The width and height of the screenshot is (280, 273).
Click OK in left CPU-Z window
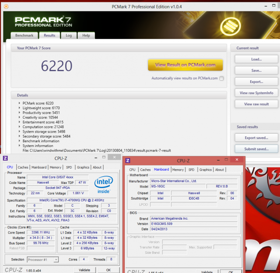click(108, 270)
